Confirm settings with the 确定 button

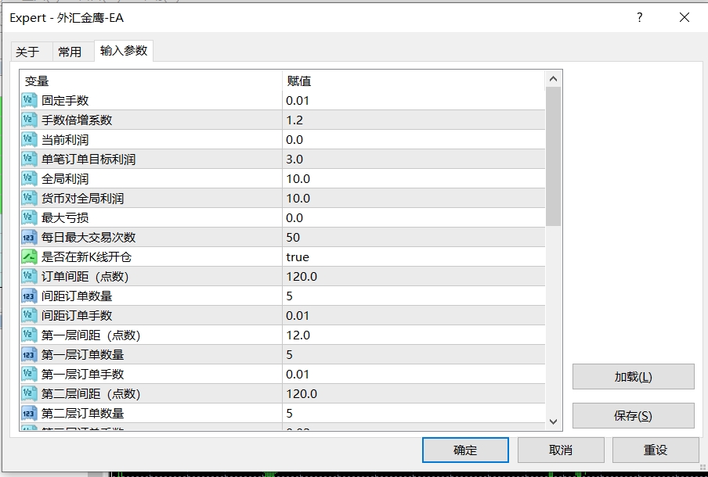[x=465, y=450]
